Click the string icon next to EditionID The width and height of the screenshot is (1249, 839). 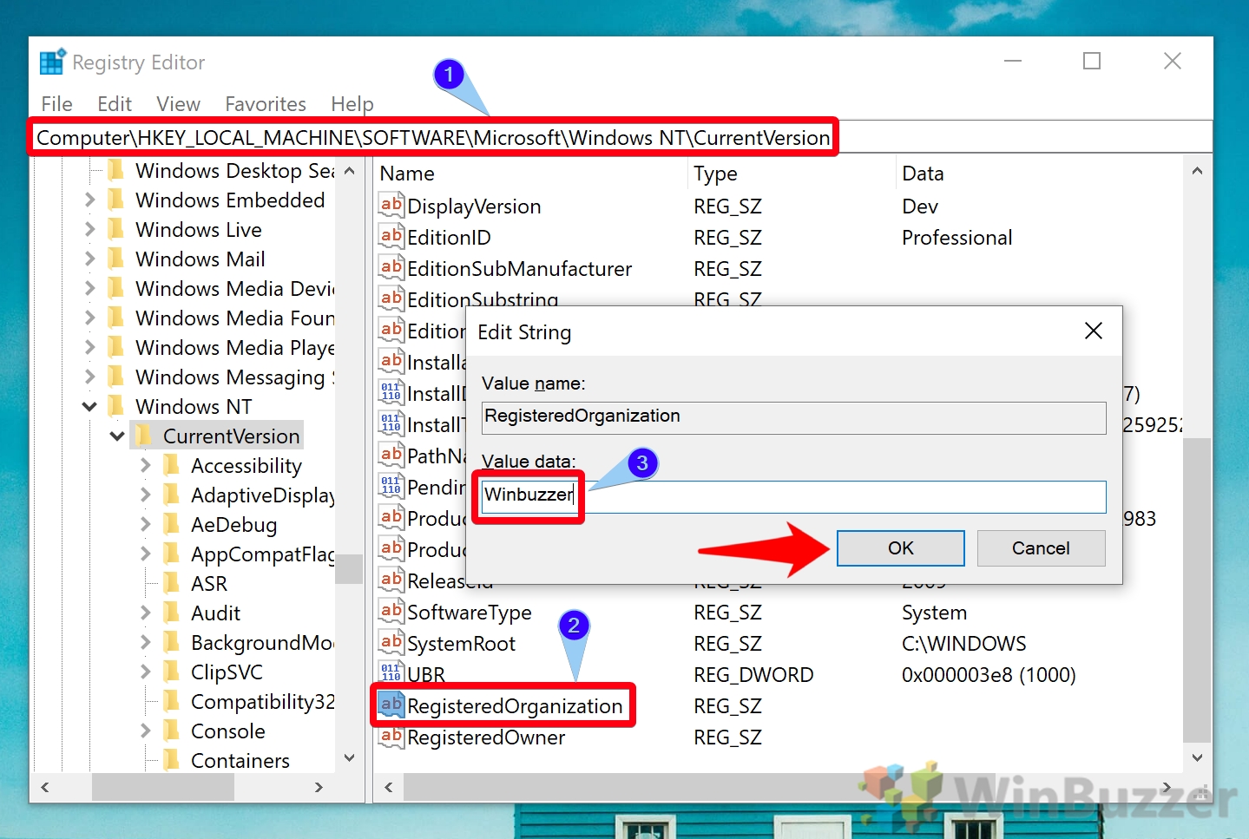coord(391,237)
